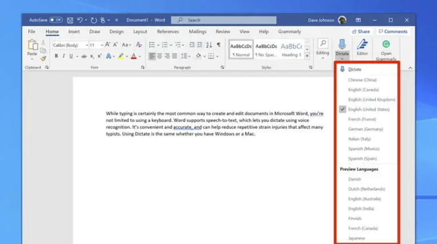
Task: Click Dave Johnson account avatar
Action: tap(342, 20)
